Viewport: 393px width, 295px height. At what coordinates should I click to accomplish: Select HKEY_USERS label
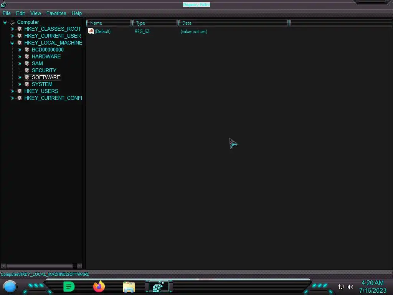pos(41,91)
